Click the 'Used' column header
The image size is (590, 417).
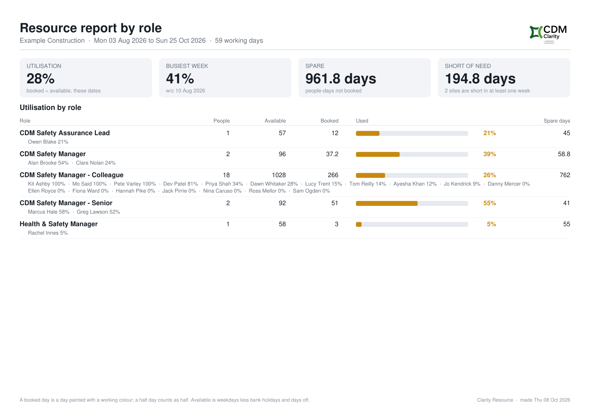point(362,121)
